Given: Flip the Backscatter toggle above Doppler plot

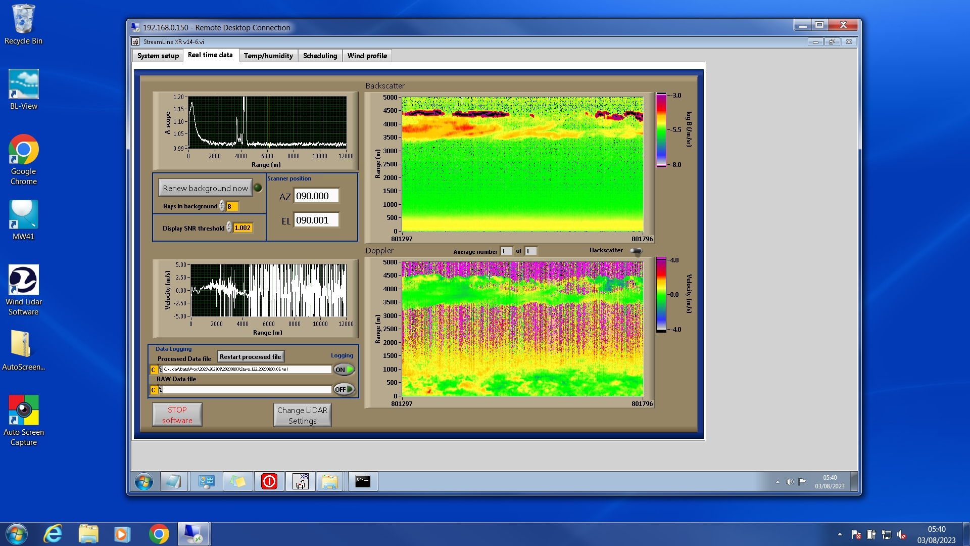Looking at the screenshot, I should 636,251.
